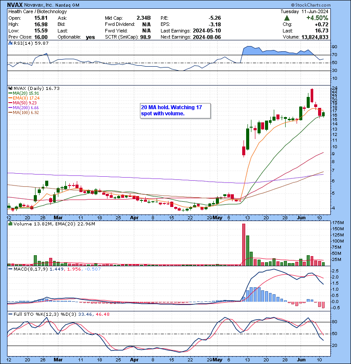The width and height of the screenshot is (351, 364).
Task: Click the SCTR (SmlCap) value 98.9
Action: tap(145, 37)
